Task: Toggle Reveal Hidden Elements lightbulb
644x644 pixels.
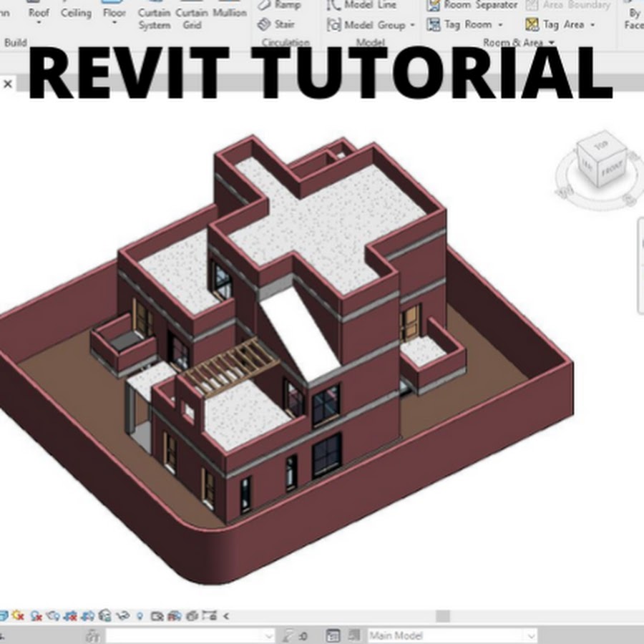Action: pyautogui.click(x=140, y=615)
